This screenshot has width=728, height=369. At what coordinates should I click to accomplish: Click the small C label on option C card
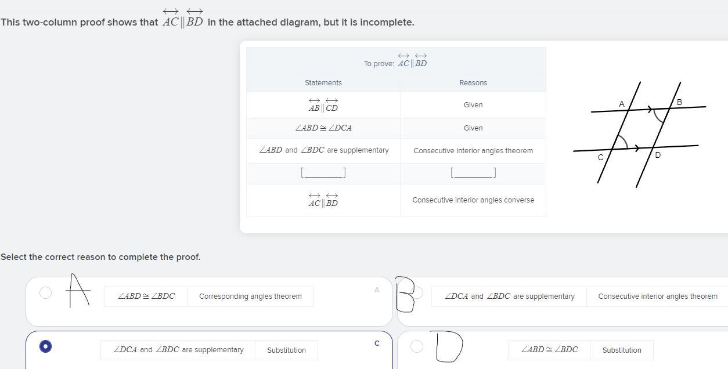click(377, 343)
